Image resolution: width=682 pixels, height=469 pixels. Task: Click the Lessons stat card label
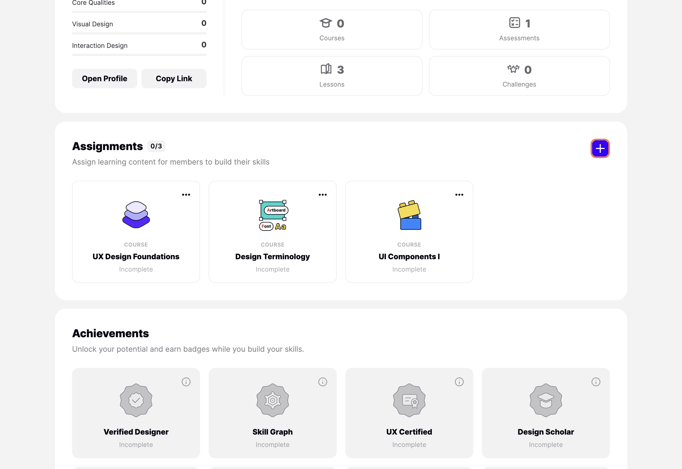(332, 84)
